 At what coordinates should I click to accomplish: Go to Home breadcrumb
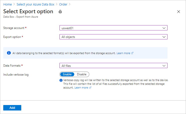[7, 4]
